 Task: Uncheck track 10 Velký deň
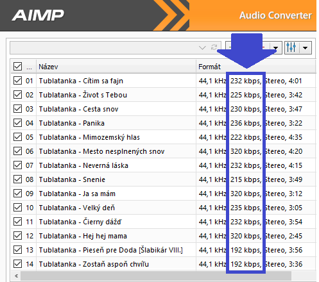click(17, 208)
